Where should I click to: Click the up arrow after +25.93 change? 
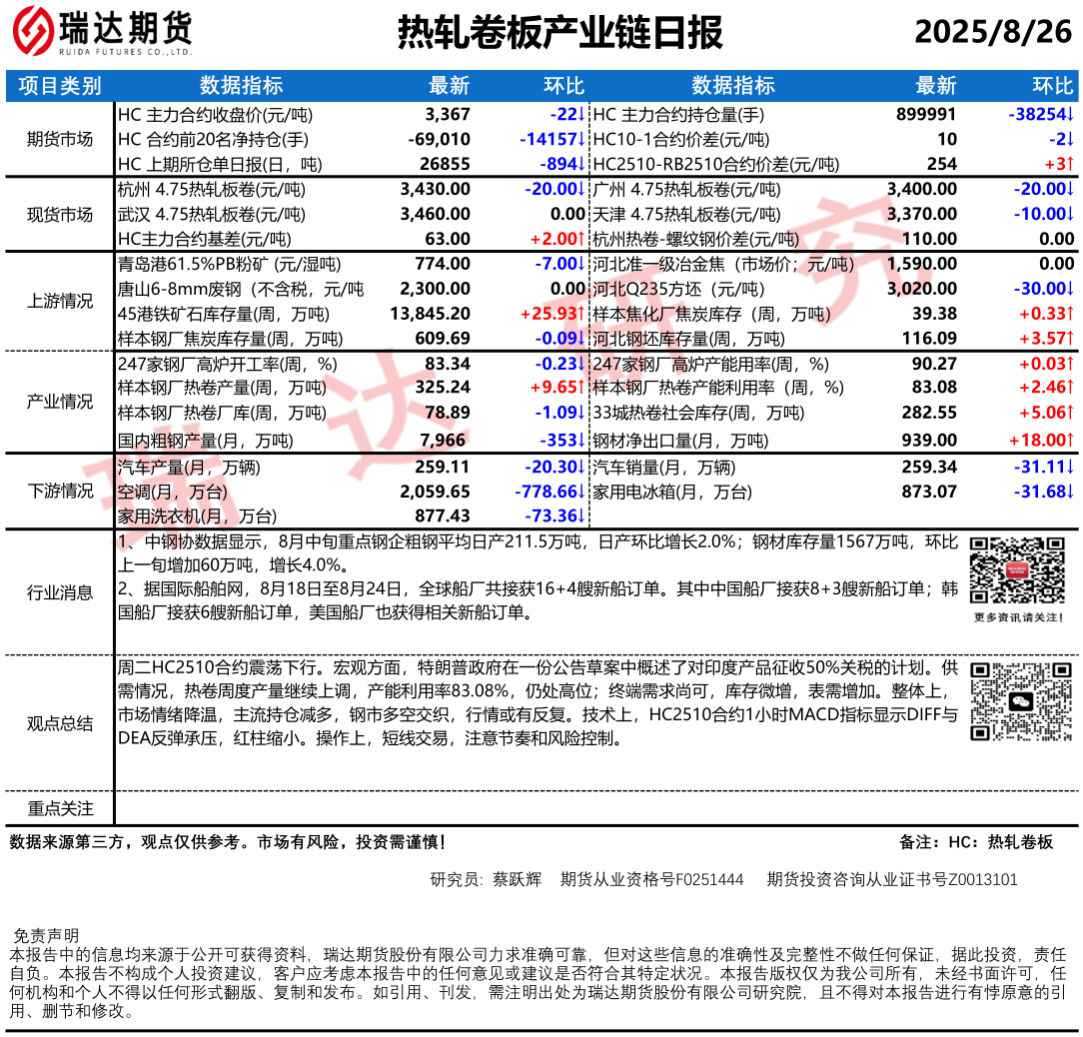pyautogui.click(x=580, y=314)
